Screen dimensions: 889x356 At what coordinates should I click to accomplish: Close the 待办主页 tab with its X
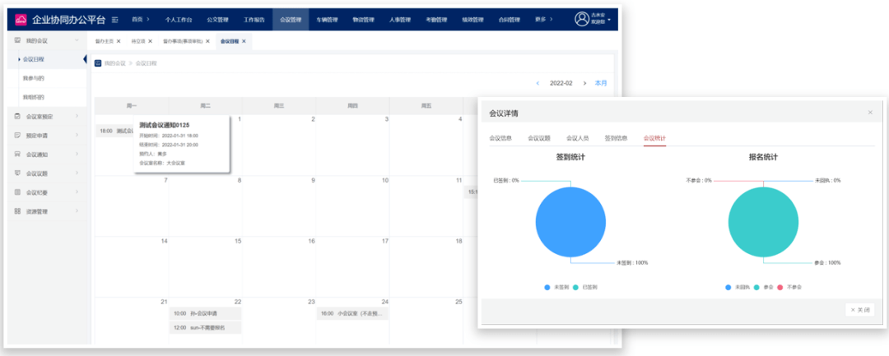(119, 40)
